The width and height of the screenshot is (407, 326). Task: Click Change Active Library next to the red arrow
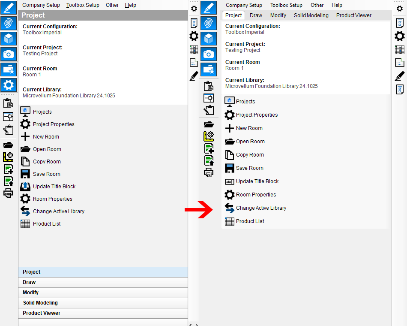[x=261, y=208]
